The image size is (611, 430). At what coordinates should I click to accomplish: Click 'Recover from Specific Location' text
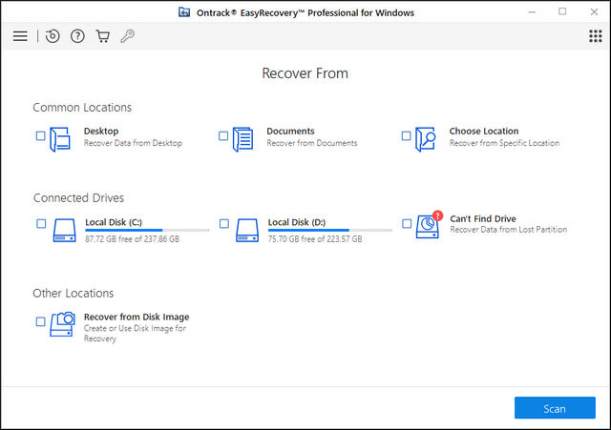click(x=504, y=143)
